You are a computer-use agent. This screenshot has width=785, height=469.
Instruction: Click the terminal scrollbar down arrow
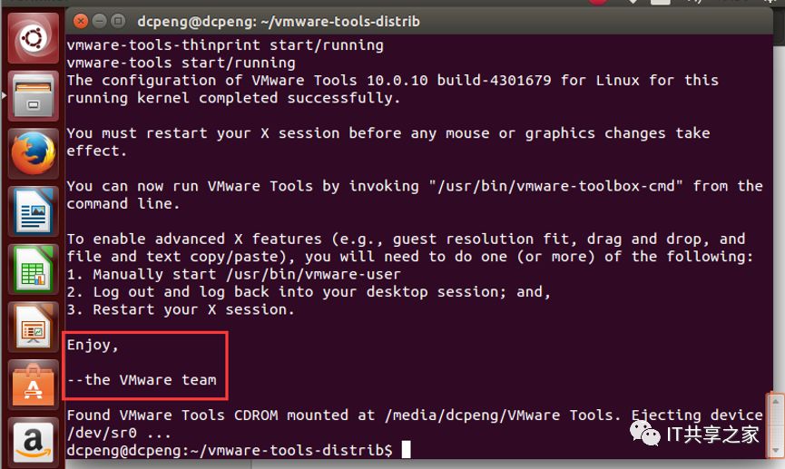point(776,450)
